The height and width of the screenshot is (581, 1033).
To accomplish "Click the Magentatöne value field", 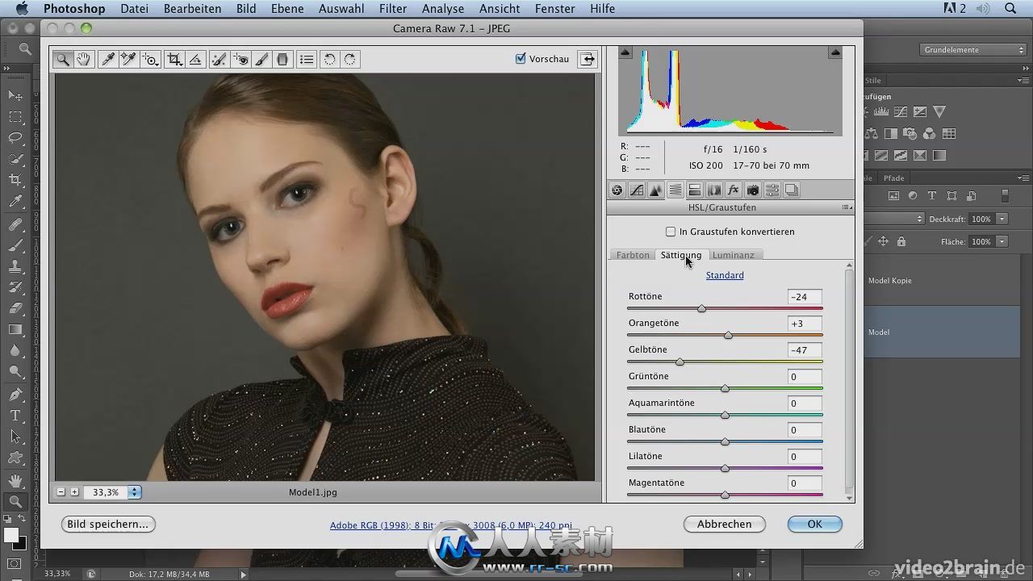I will tap(805, 483).
